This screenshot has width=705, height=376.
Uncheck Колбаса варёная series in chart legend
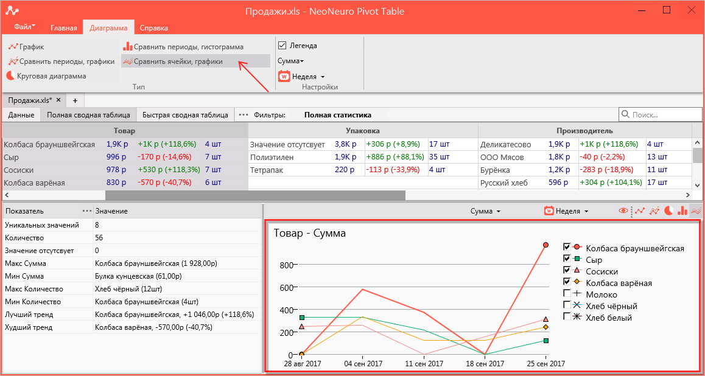point(567,282)
